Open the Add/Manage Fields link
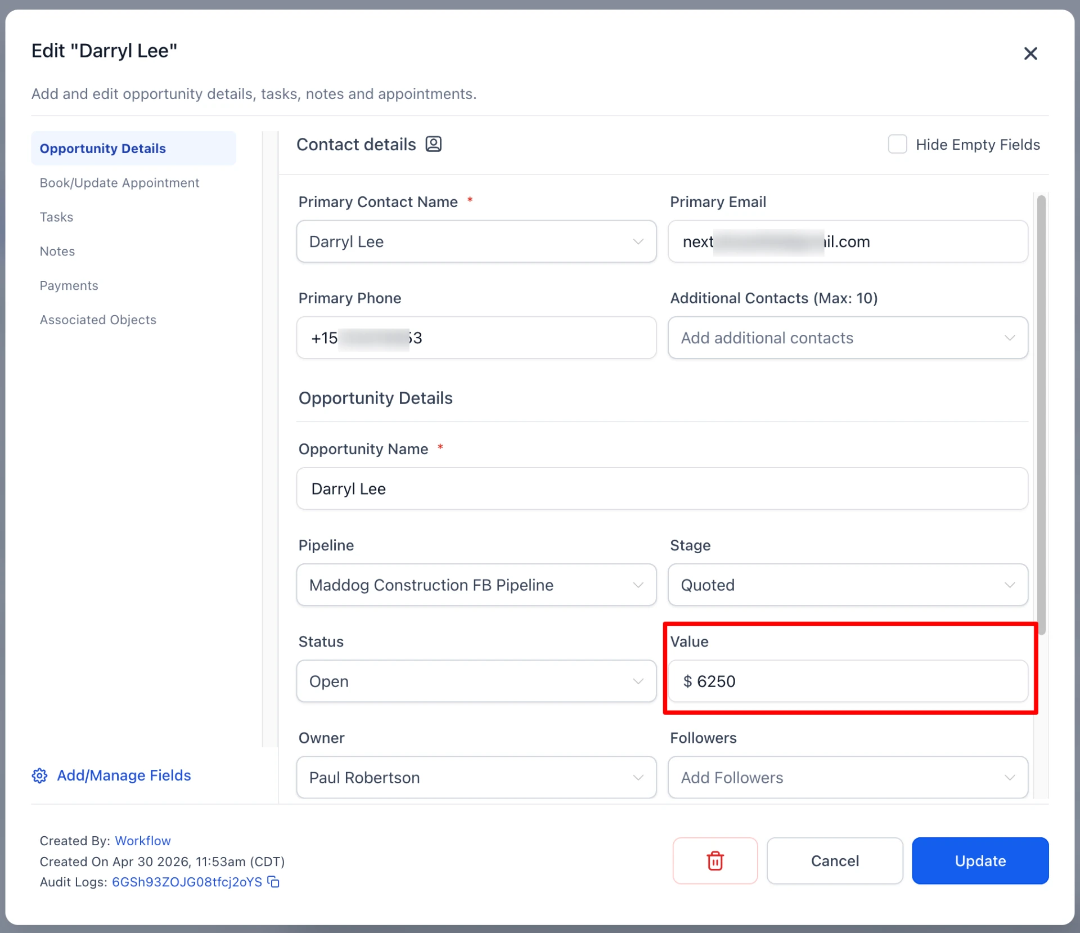This screenshot has height=933, width=1080. tap(124, 775)
